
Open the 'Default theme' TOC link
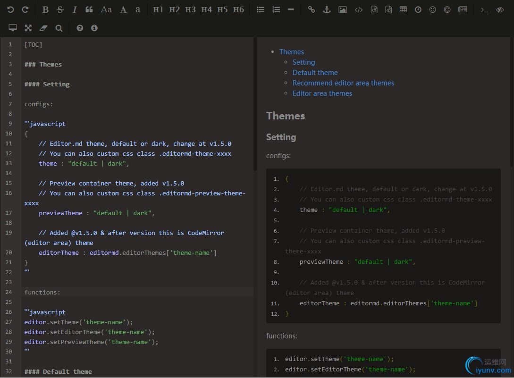tap(315, 73)
